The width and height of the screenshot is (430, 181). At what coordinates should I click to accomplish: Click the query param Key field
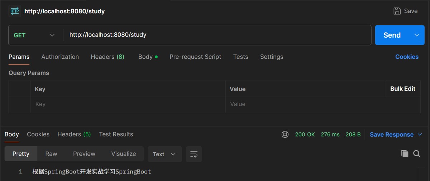(128, 104)
